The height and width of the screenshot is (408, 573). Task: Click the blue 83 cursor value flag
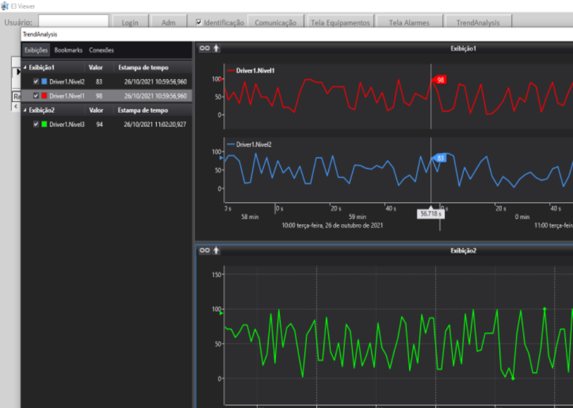click(439, 158)
